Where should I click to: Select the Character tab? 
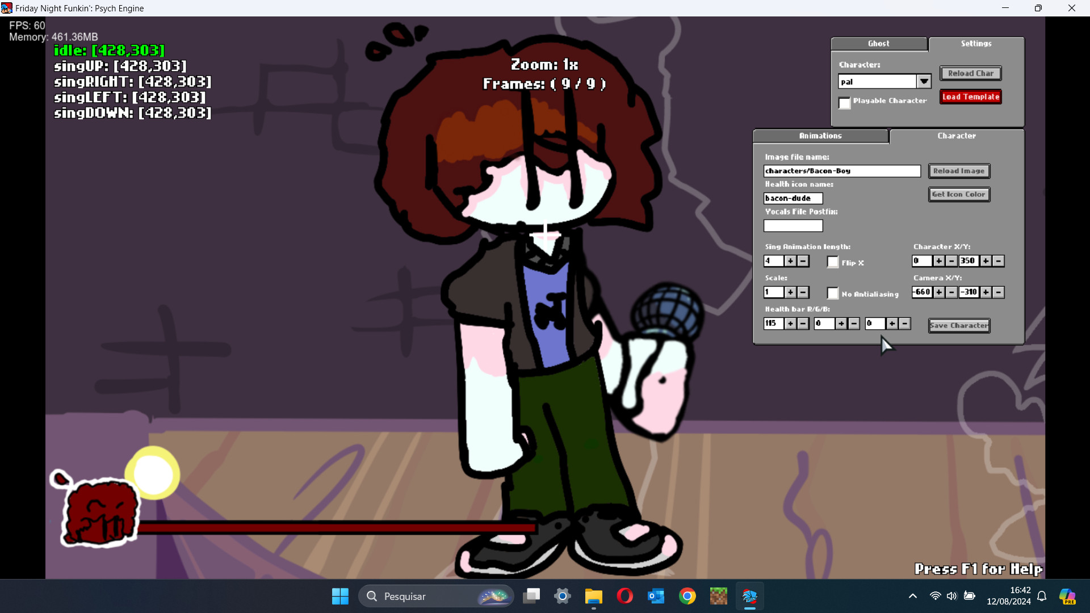pyautogui.click(x=957, y=136)
